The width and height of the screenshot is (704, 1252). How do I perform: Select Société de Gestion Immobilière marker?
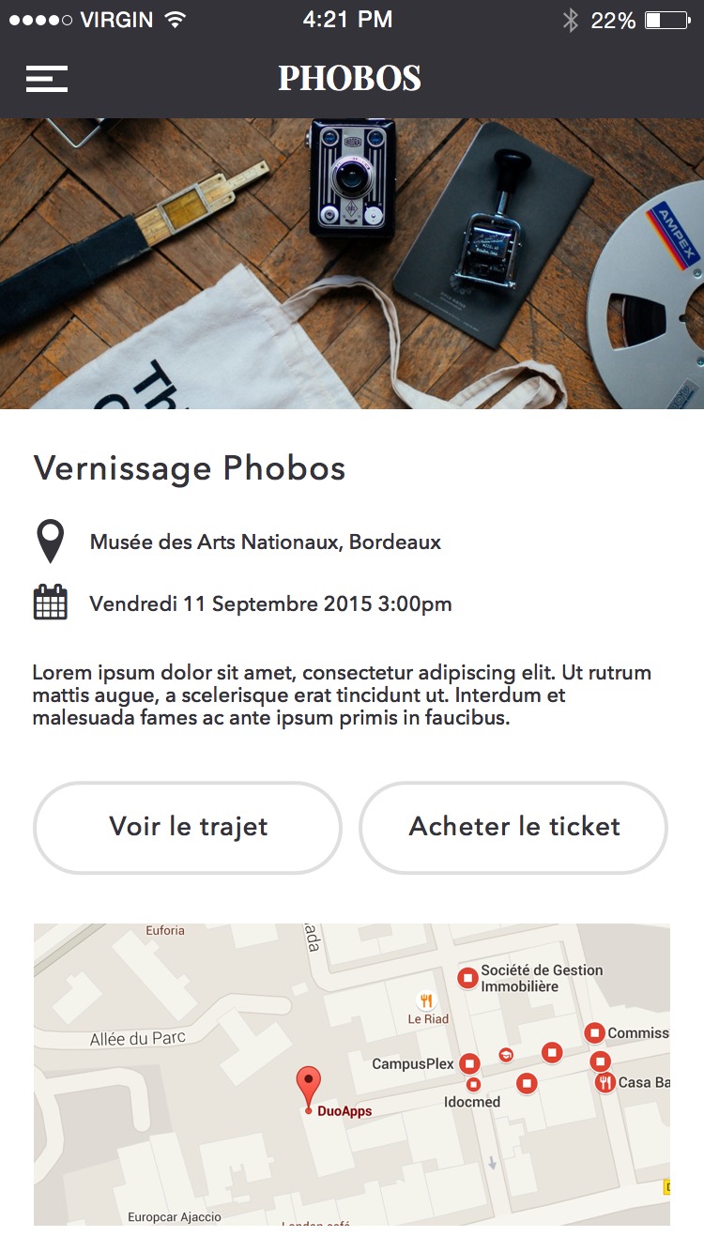tap(467, 978)
